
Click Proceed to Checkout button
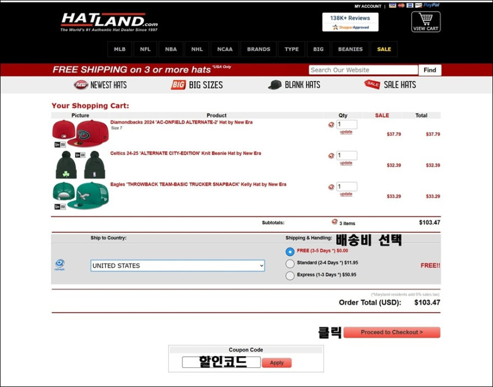[392, 332]
